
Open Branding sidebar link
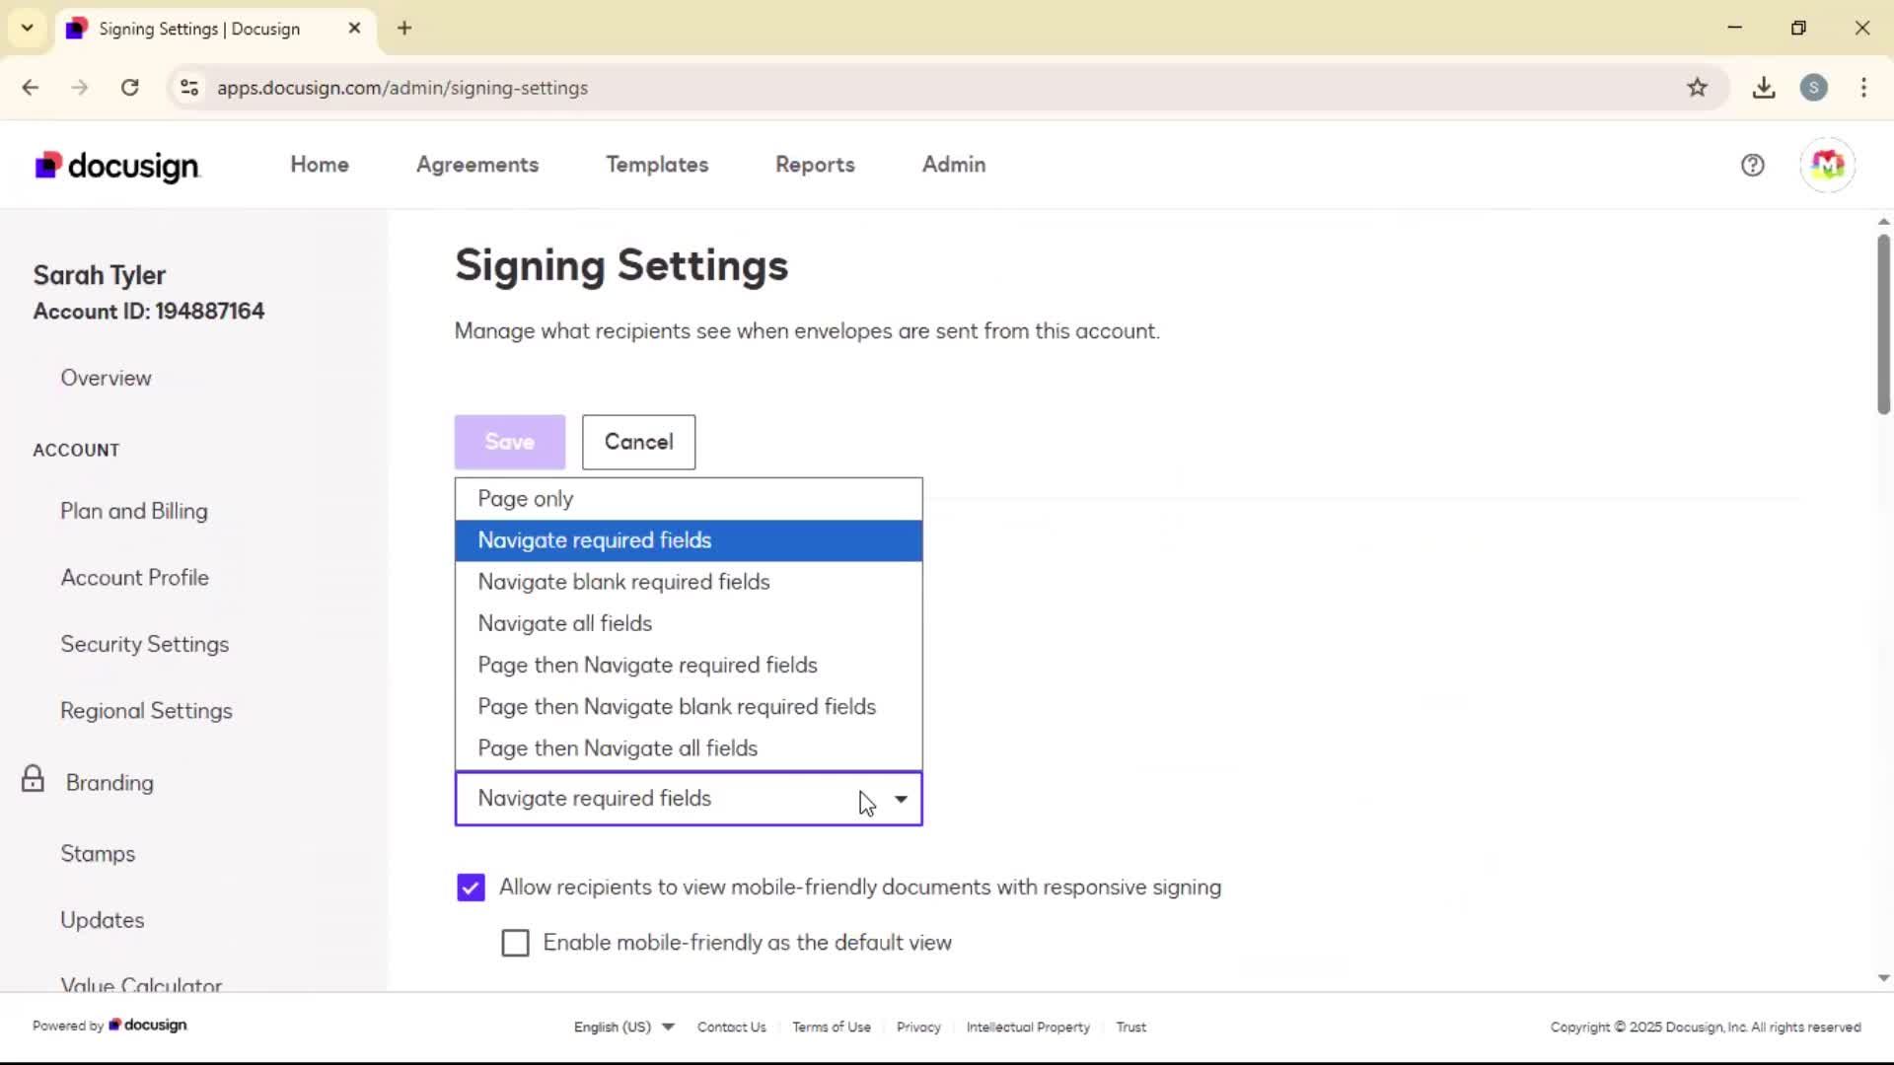109,783
